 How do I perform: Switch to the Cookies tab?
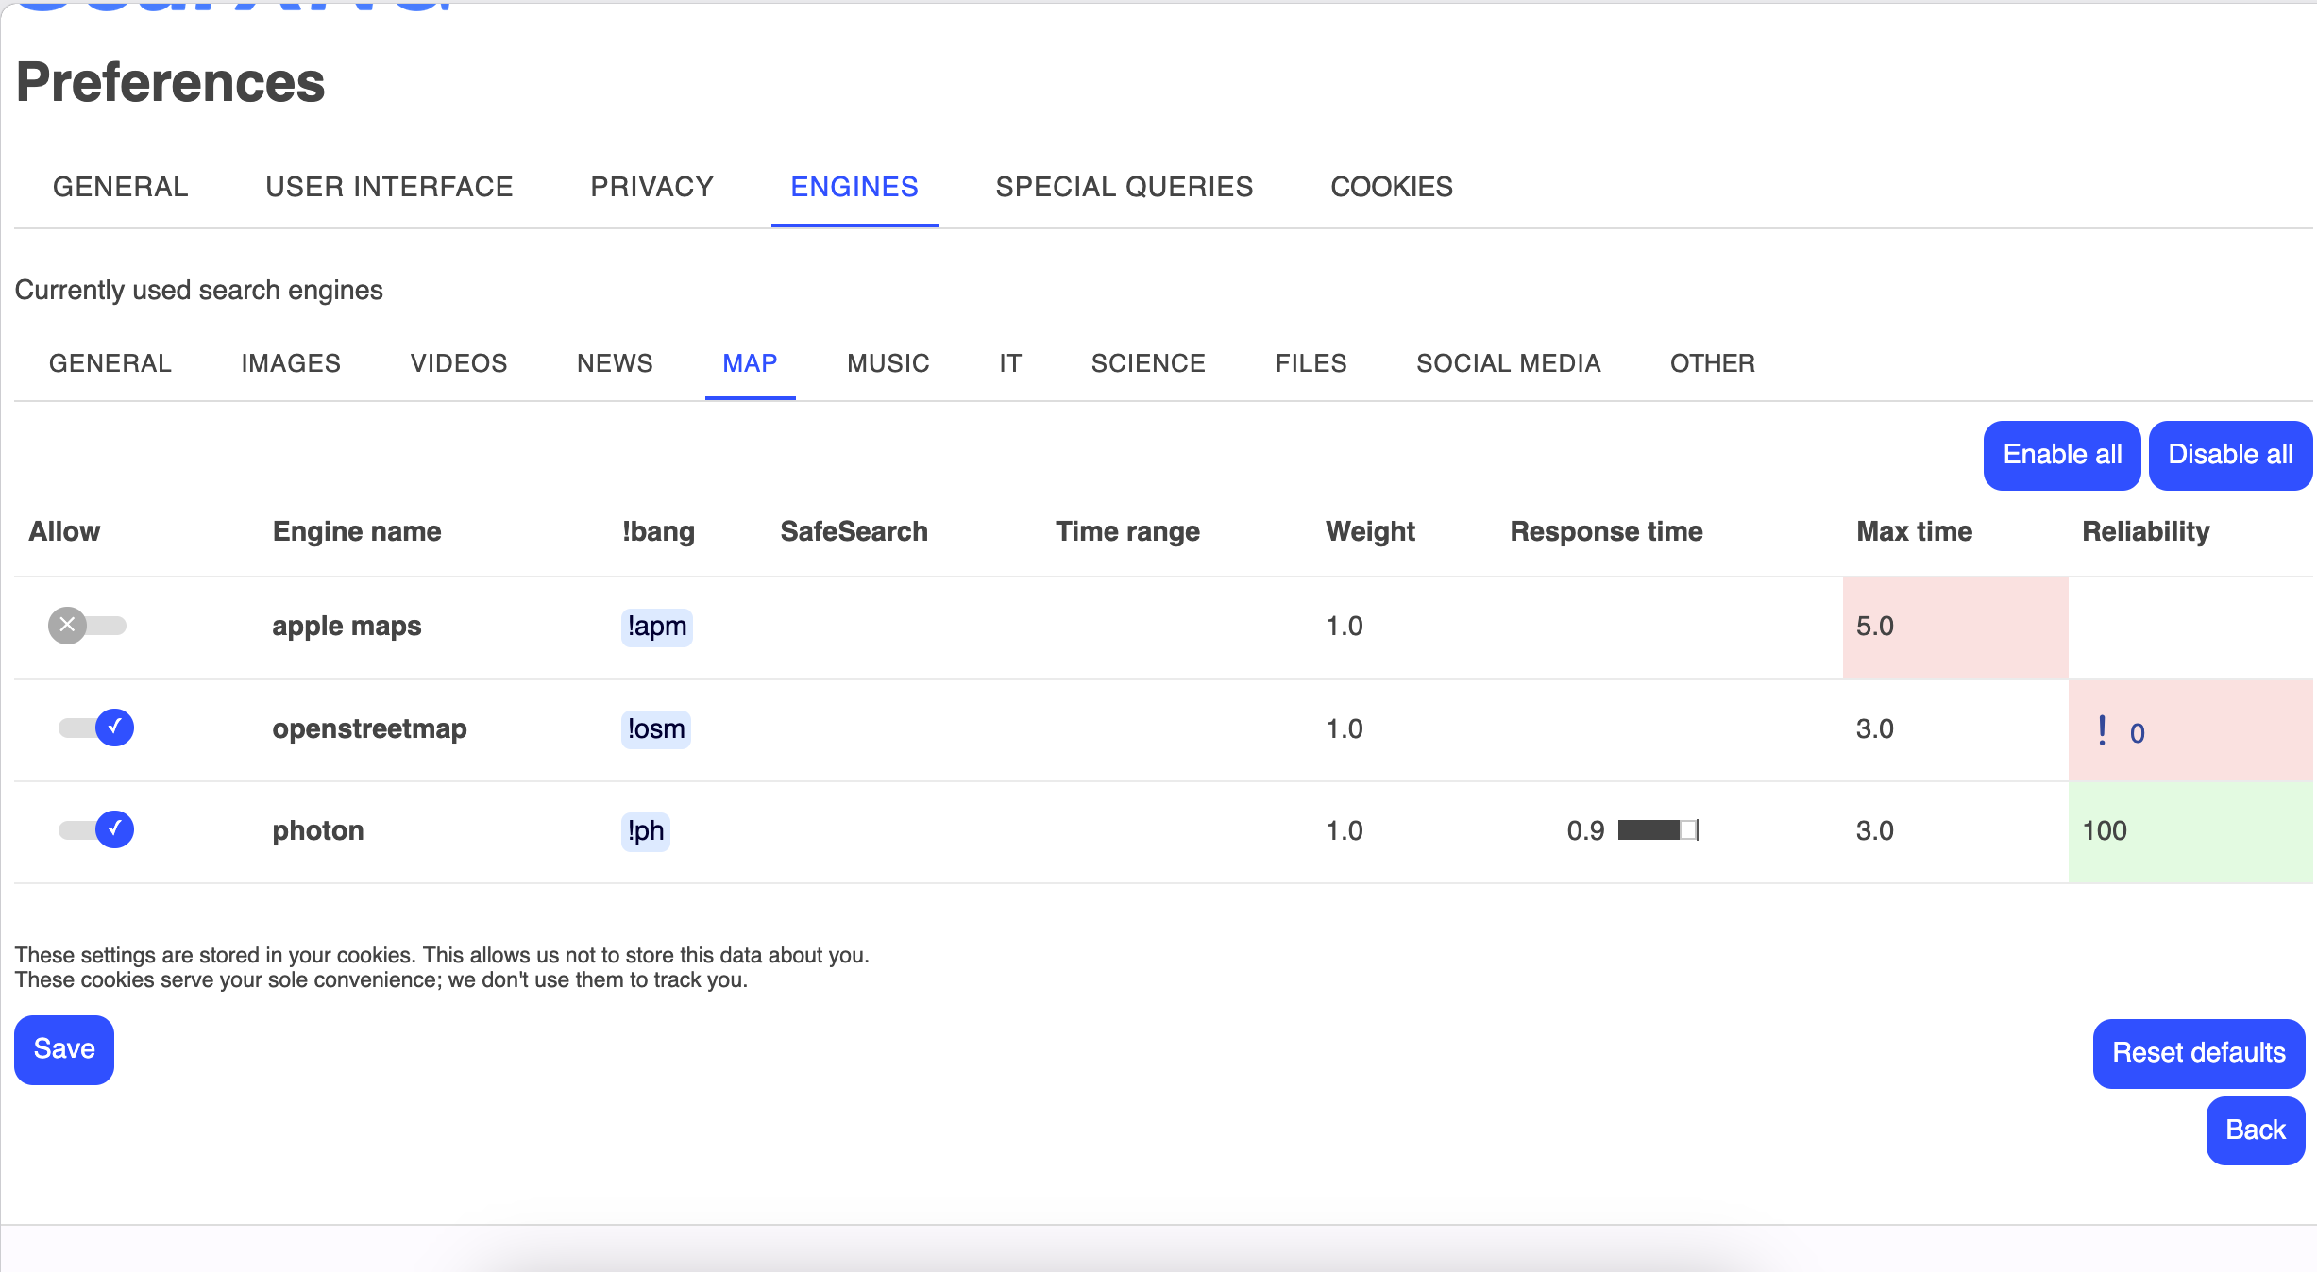pos(1392,187)
